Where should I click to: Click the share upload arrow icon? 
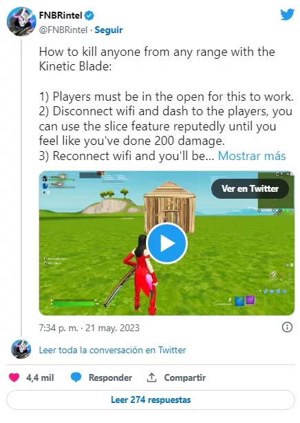click(x=151, y=377)
